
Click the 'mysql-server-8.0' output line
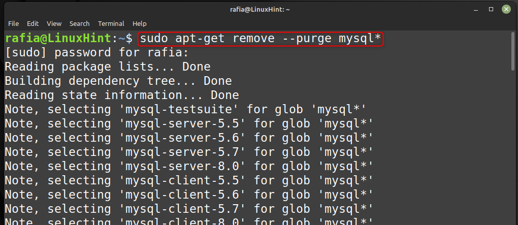189,166
